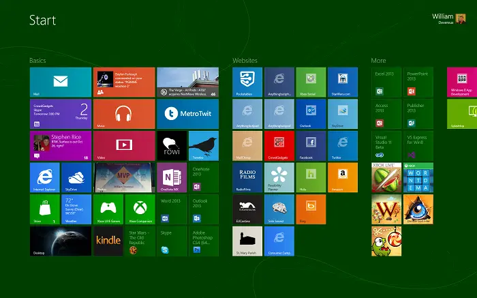Launch Internet Explorer tile

click(45, 177)
